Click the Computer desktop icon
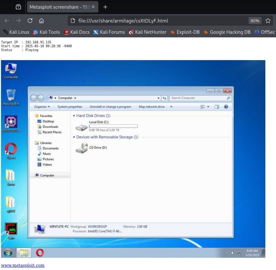 11,71
